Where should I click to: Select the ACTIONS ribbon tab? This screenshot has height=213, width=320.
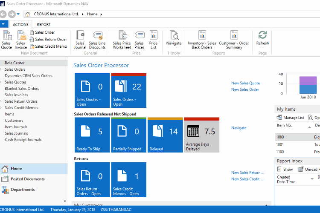(x=20, y=25)
